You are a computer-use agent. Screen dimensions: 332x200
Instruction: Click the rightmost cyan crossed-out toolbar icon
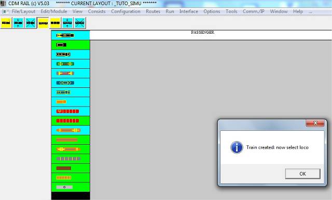point(79,23)
